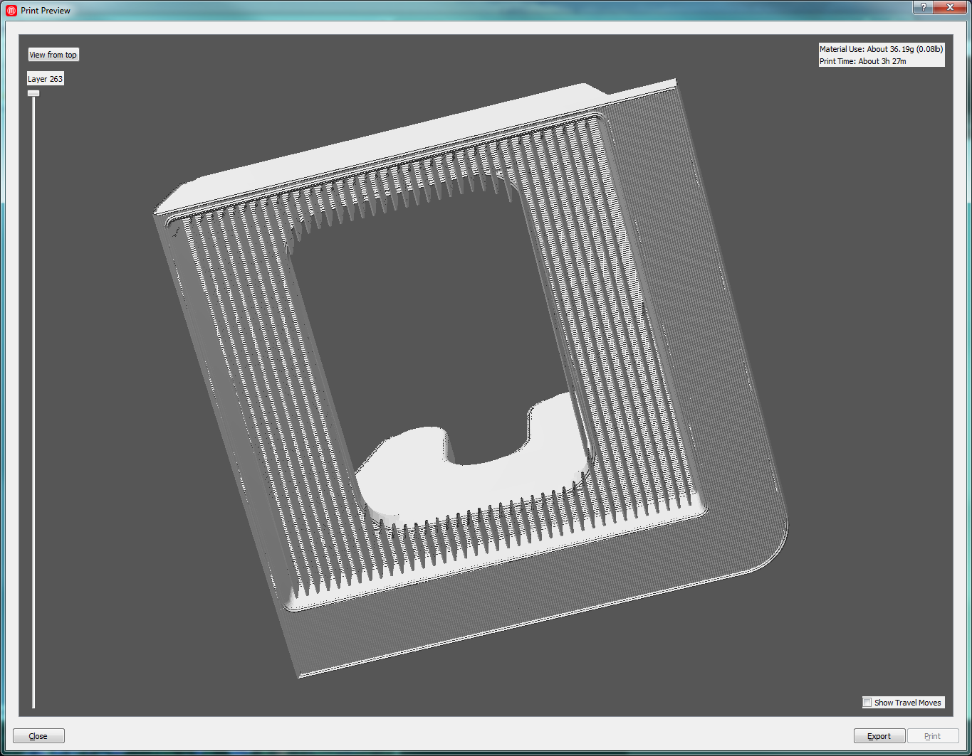Viewport: 972px width, 756px height.
Task: Click the layer slider handle
Action: tap(33, 93)
